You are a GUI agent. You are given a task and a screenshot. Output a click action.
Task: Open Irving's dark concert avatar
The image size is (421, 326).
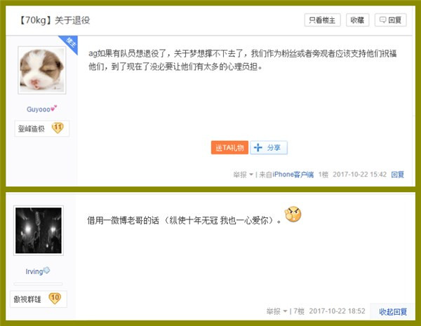(39, 231)
